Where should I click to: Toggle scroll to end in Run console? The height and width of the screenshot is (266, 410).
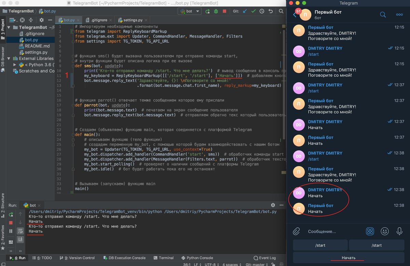(x=20, y=239)
